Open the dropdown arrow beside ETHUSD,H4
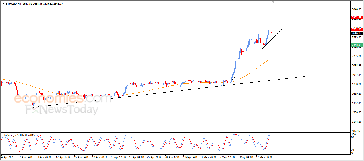Image resolution: width=364 pixels, height=161 pixels. [x=3, y=3]
